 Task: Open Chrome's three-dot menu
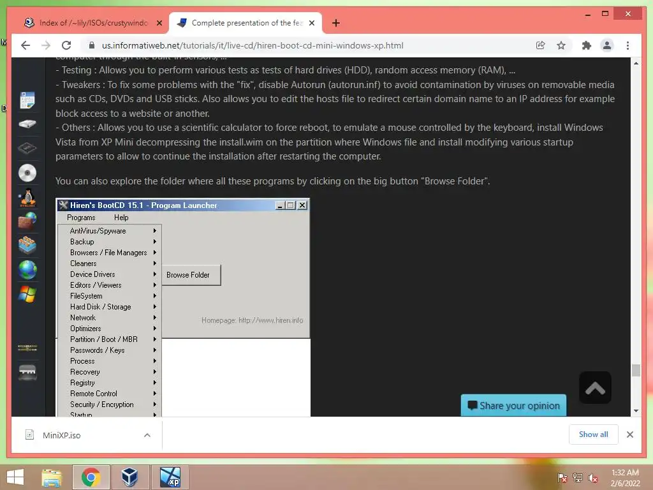(627, 45)
